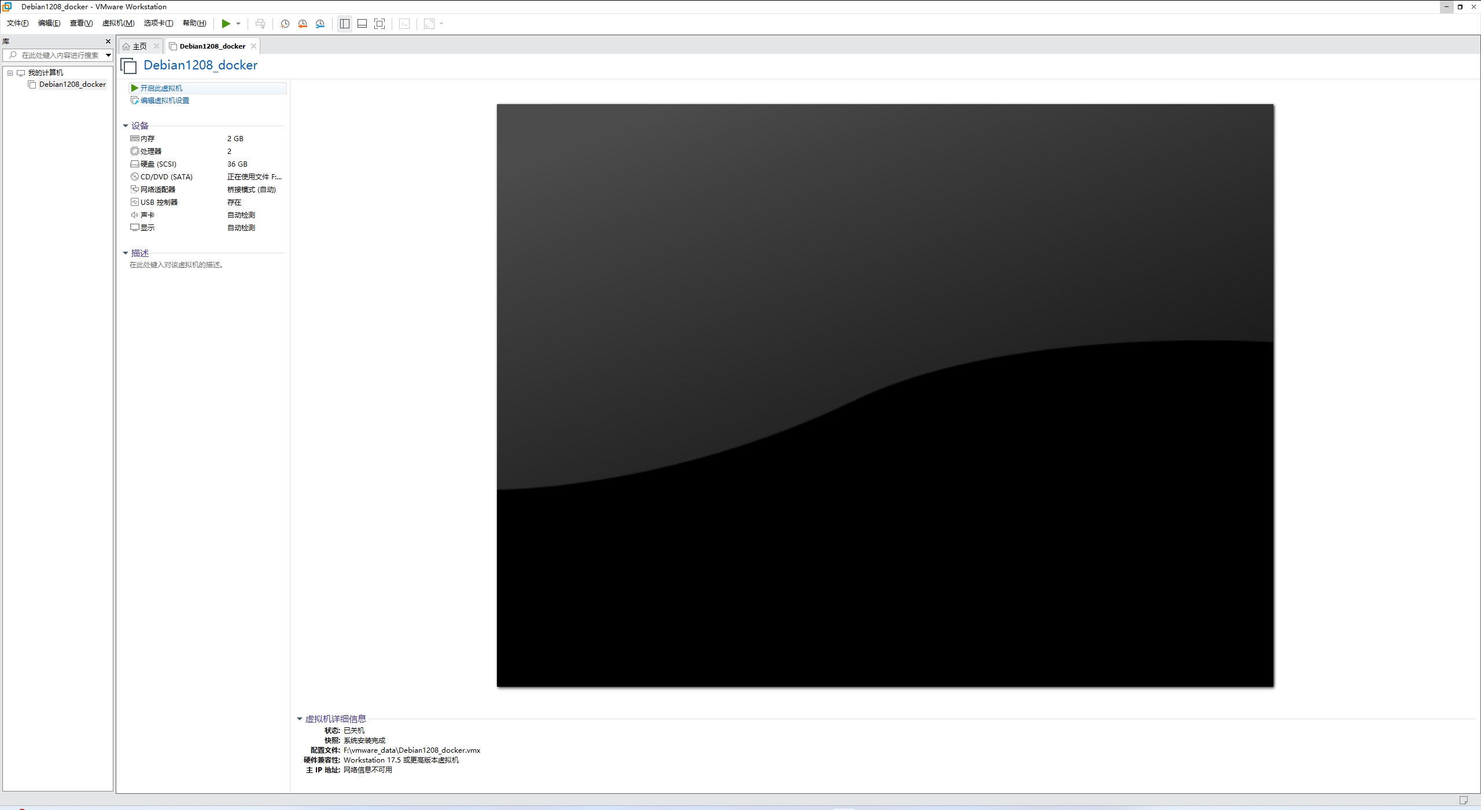
Task: Open the snapshot manager wrench icon
Action: (320, 24)
